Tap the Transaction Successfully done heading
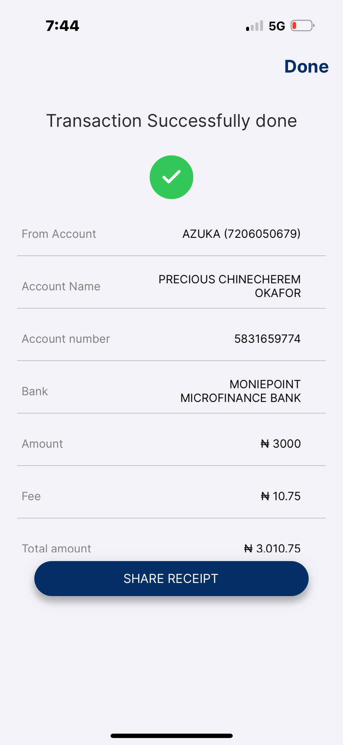 (171, 121)
